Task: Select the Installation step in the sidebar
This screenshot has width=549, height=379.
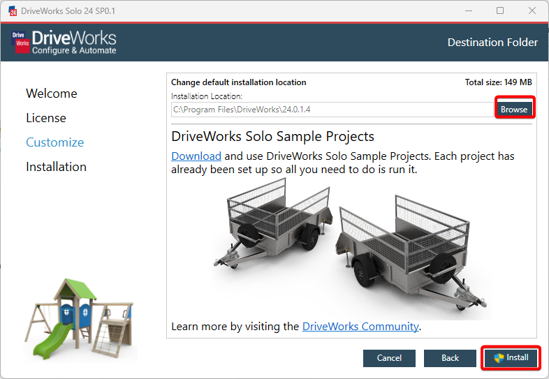Action: coord(56,167)
